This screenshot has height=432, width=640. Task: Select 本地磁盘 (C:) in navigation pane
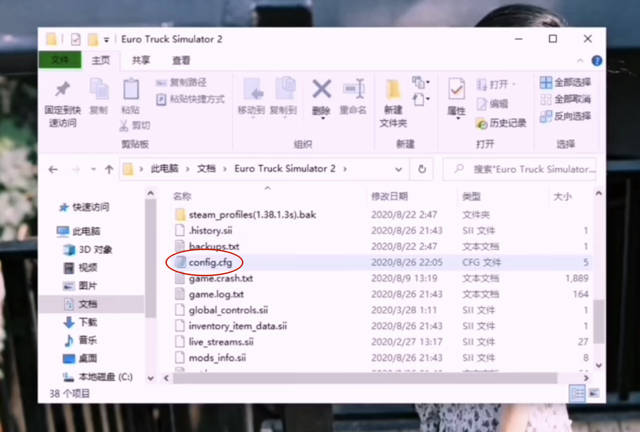pyautogui.click(x=98, y=377)
